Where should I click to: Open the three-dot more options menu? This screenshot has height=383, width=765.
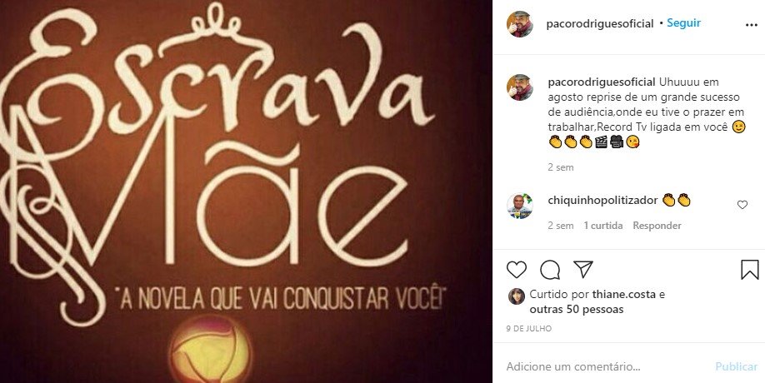752,25
